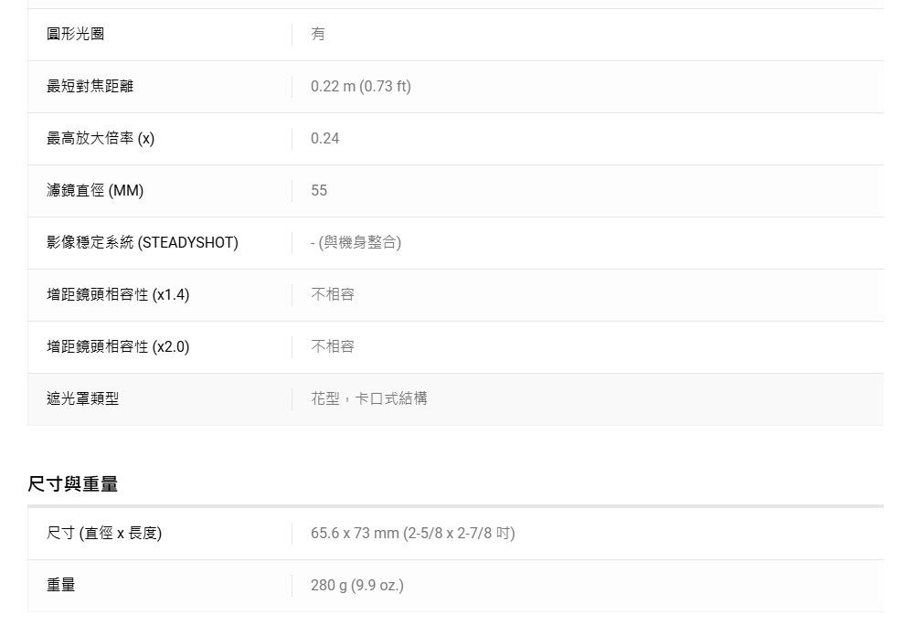Viewport: 914px width, 636px height.
Task: Click the 花型，卡口式結構 hood value
Action: (x=368, y=398)
